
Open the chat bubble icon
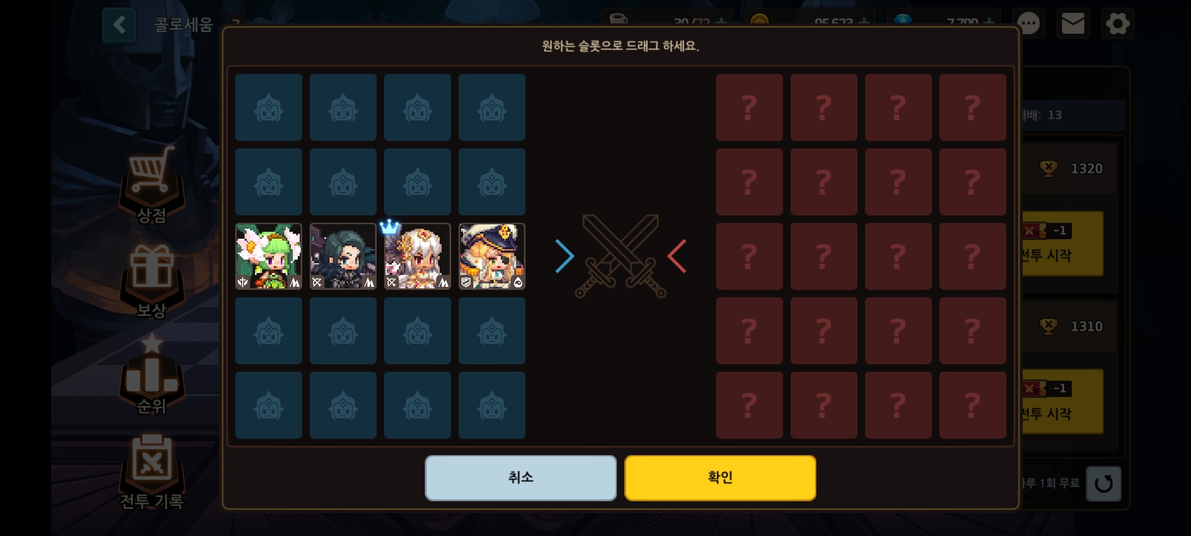pyautogui.click(x=1028, y=23)
